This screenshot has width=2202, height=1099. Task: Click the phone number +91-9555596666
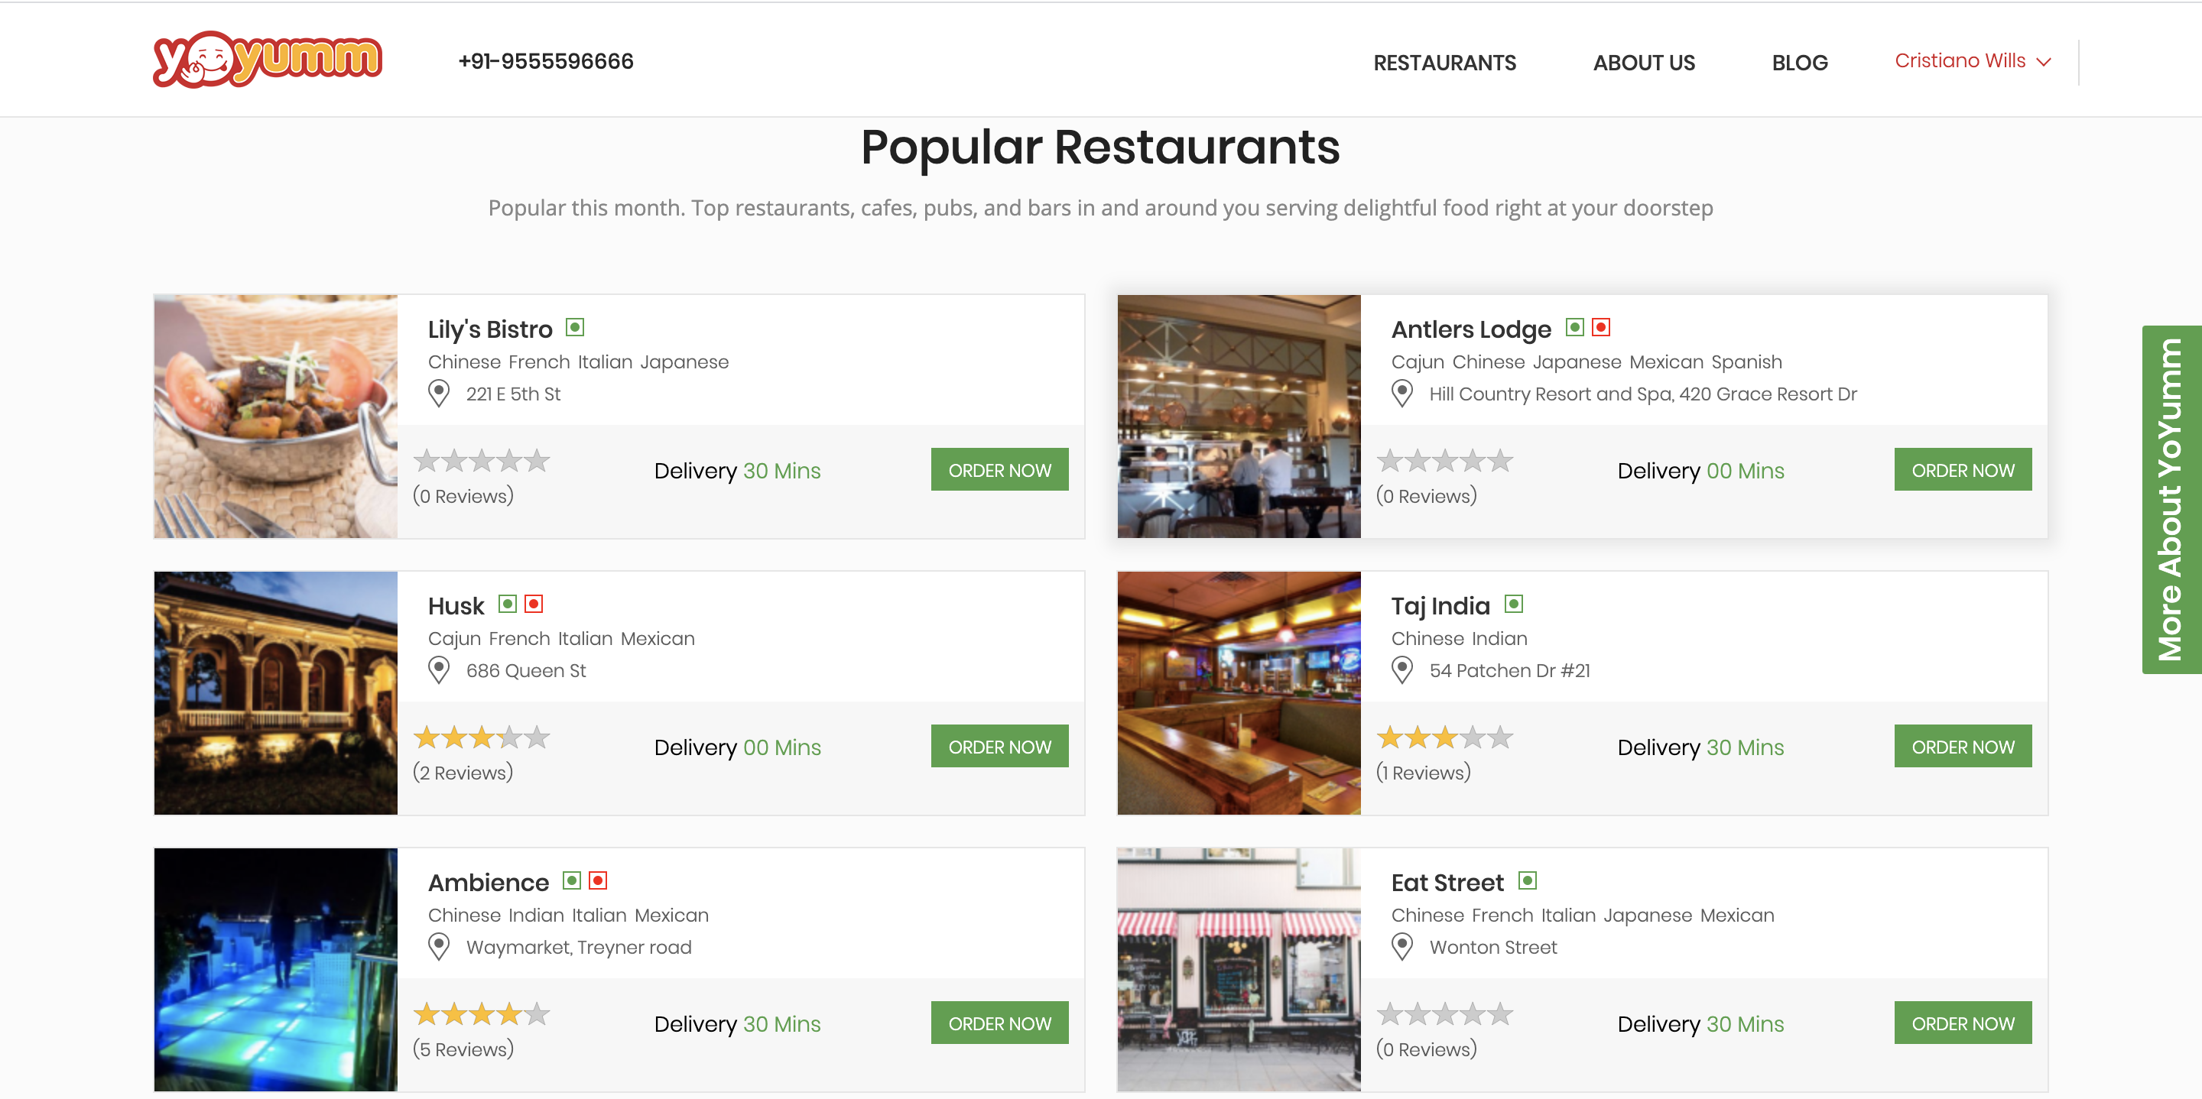(x=545, y=62)
